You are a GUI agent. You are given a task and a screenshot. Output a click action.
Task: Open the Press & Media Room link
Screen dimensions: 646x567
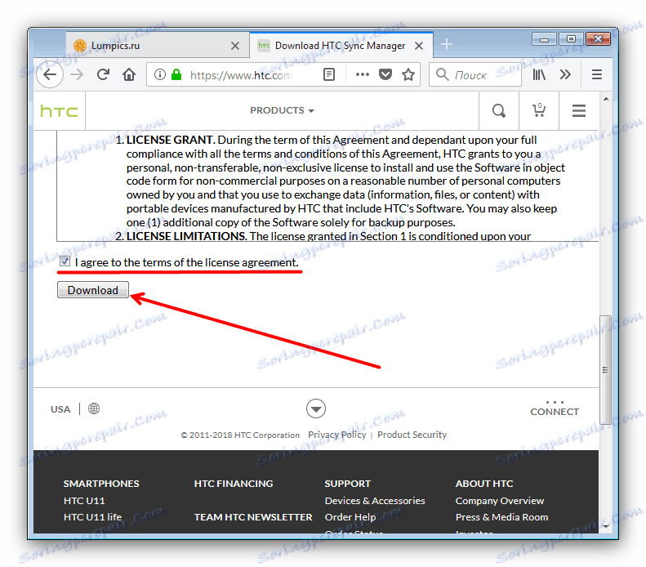point(501,517)
